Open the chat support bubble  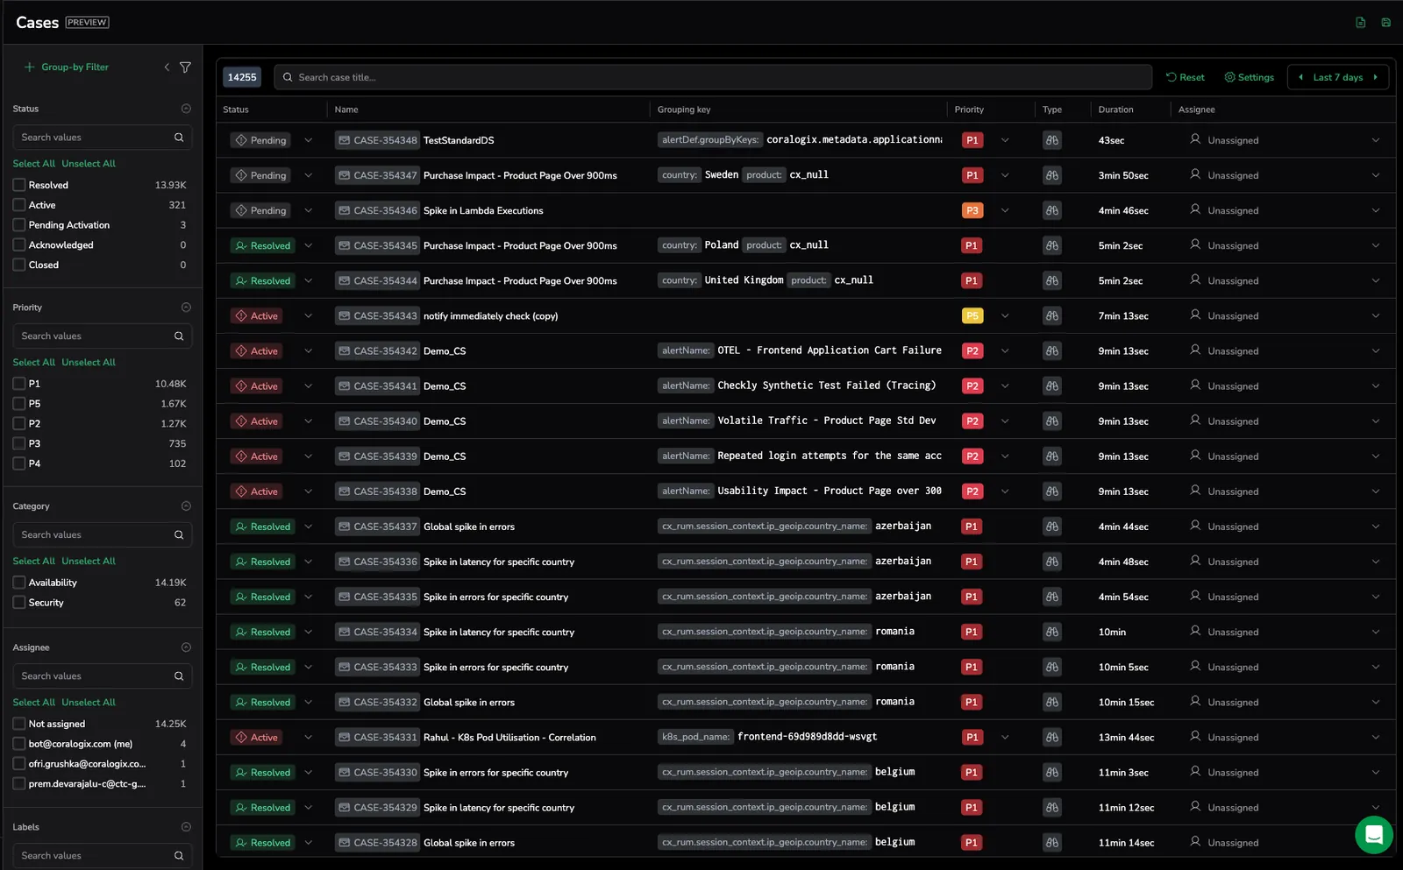click(x=1374, y=834)
